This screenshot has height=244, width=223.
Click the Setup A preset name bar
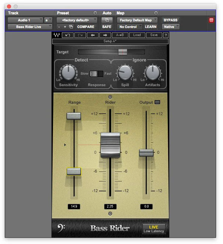pyautogui.click(x=110, y=41)
